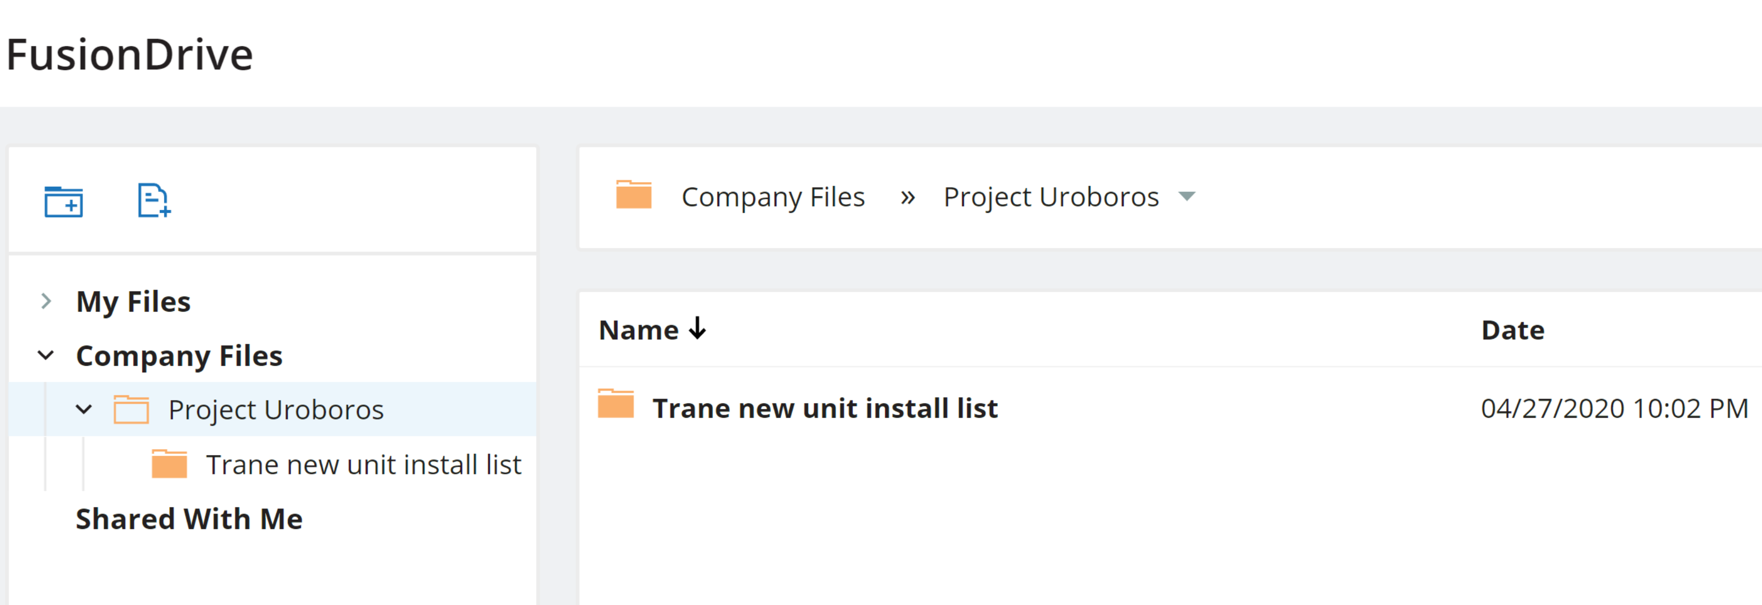Click the Name column sort arrow
The width and height of the screenshot is (1762, 605).
[x=697, y=329]
